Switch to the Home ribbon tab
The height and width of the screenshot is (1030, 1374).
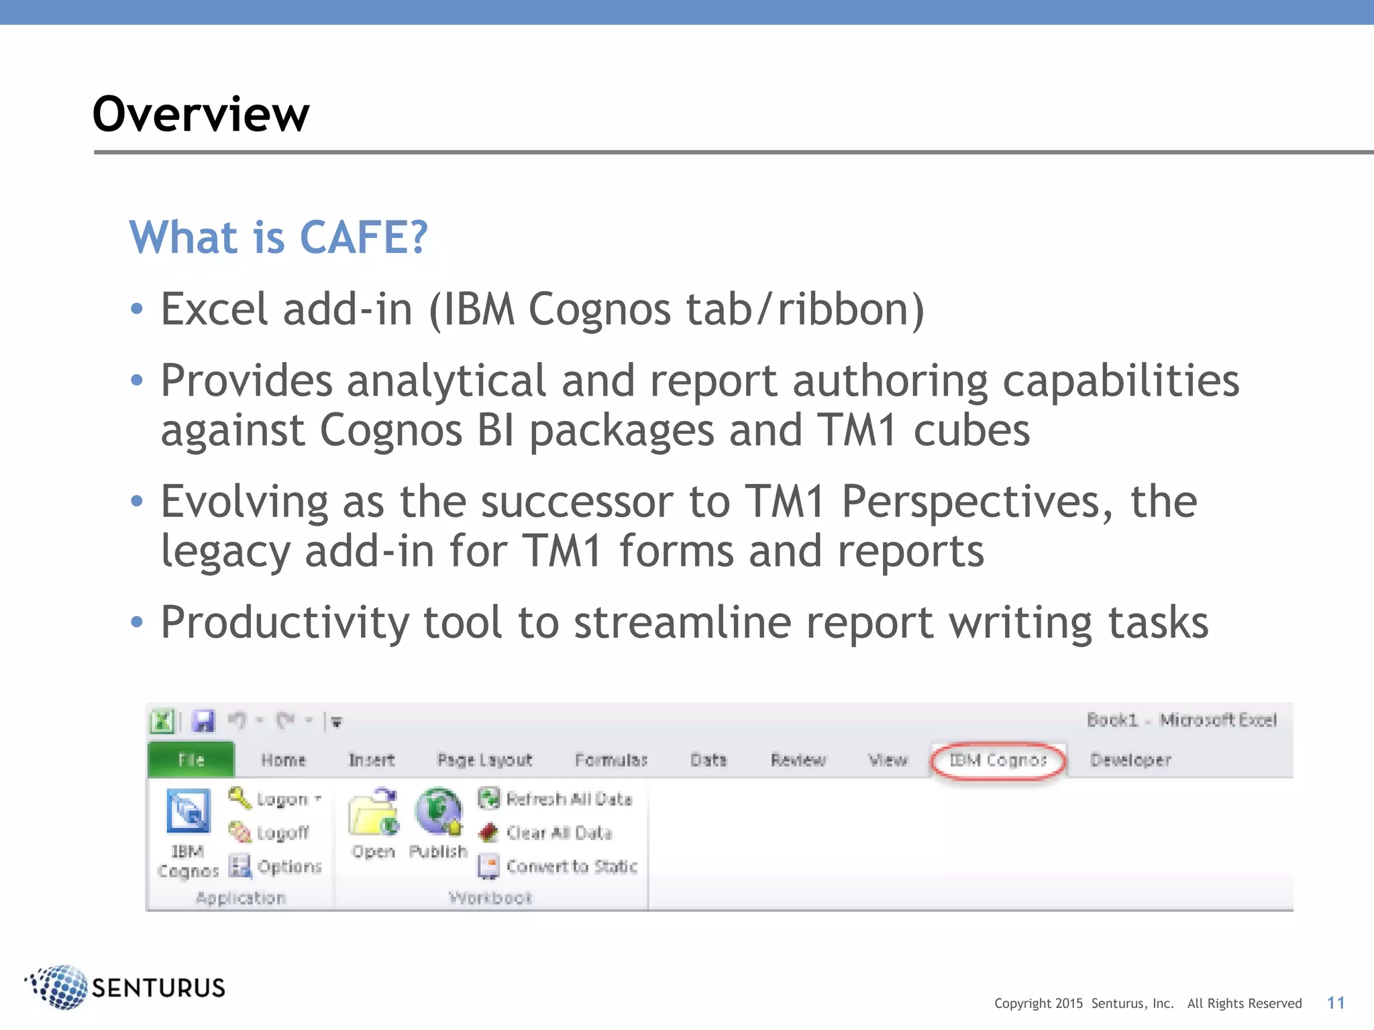click(283, 760)
